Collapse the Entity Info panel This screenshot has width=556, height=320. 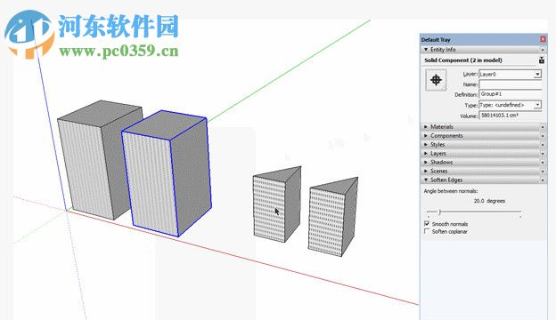click(x=426, y=50)
